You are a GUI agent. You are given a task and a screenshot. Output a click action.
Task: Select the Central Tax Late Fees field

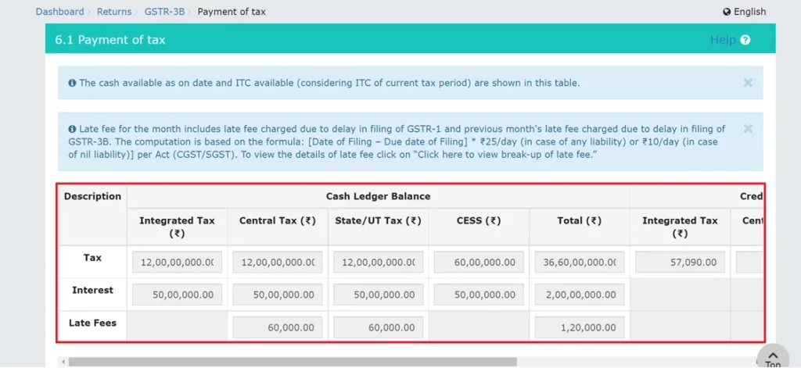tap(278, 328)
